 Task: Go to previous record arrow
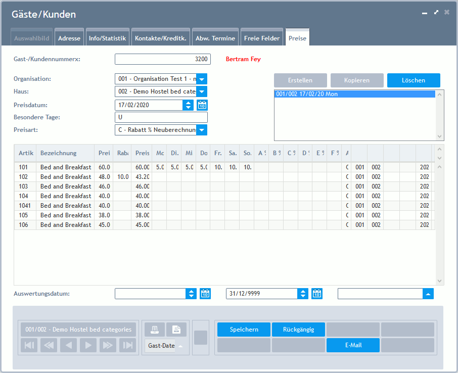68,345
